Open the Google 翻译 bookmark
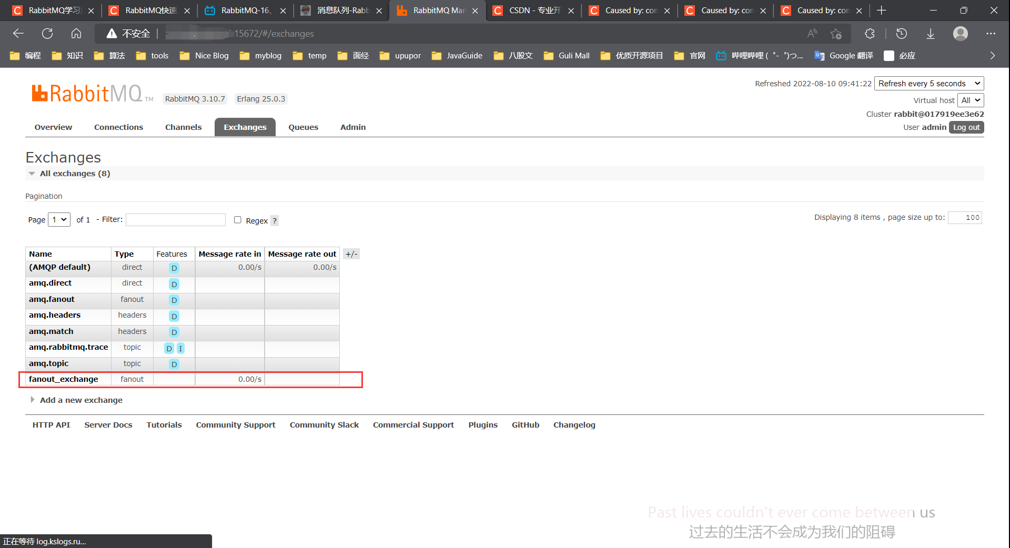 (x=844, y=55)
